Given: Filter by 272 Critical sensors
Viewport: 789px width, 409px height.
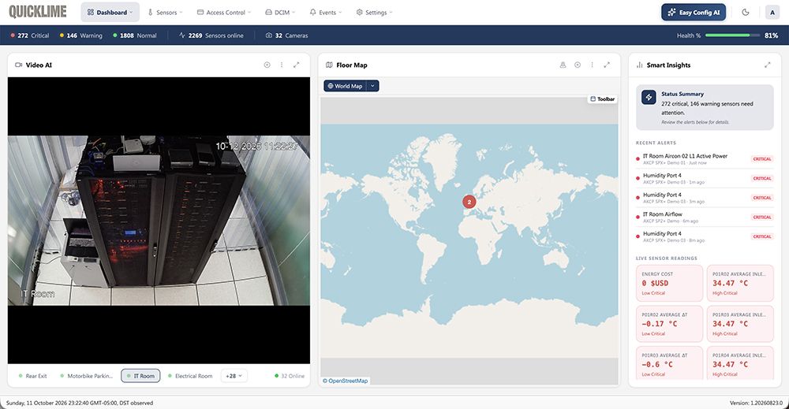Looking at the screenshot, I should [30, 35].
